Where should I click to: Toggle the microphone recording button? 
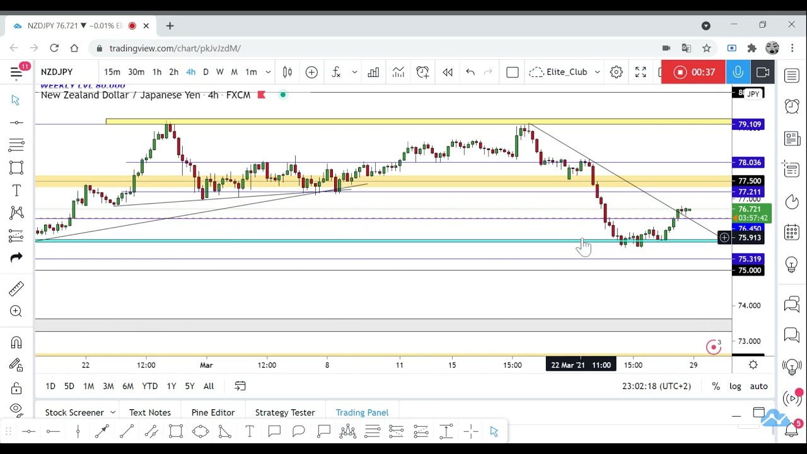click(x=738, y=72)
